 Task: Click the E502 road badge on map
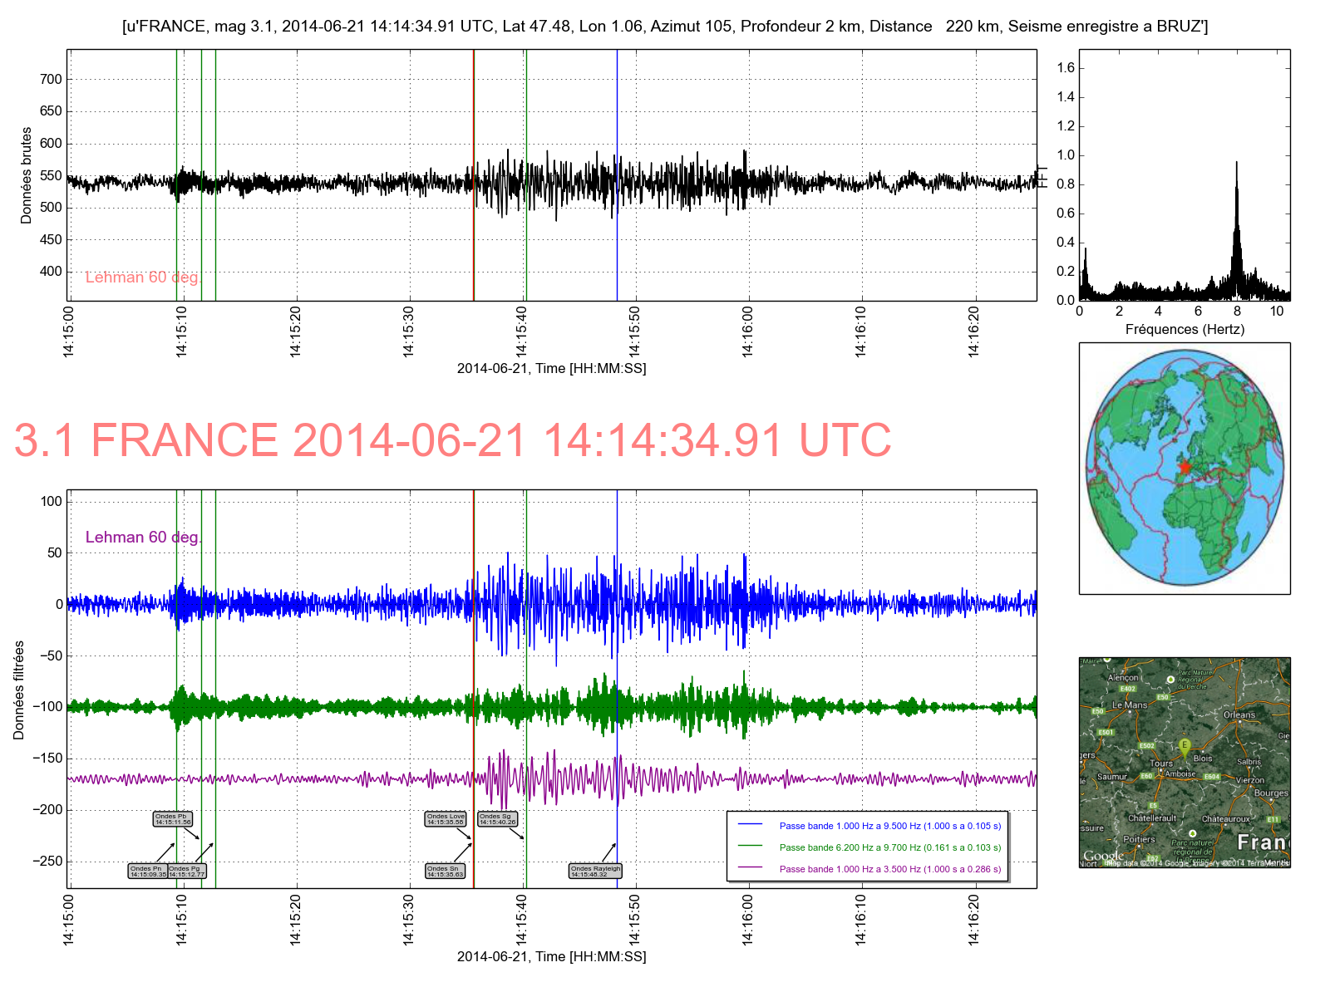coord(1147,745)
